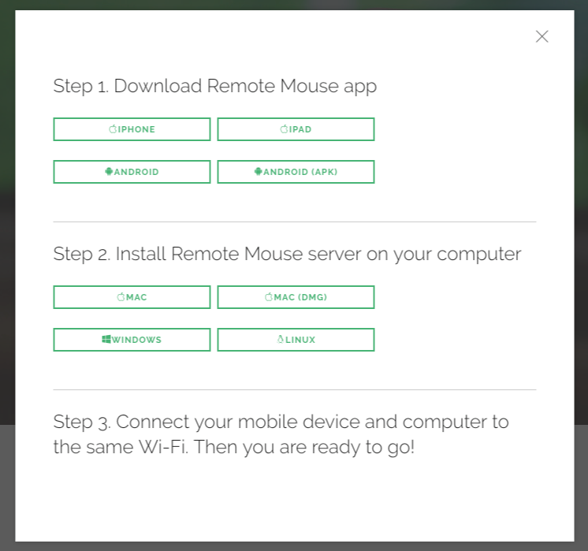Close the download dialog with X
This screenshot has height=551, width=588.
541,37
